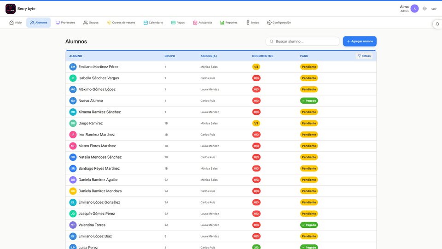The image size is (442, 249).
Task: Click the avatar of Emiliano López Díaz
Action: point(73,236)
